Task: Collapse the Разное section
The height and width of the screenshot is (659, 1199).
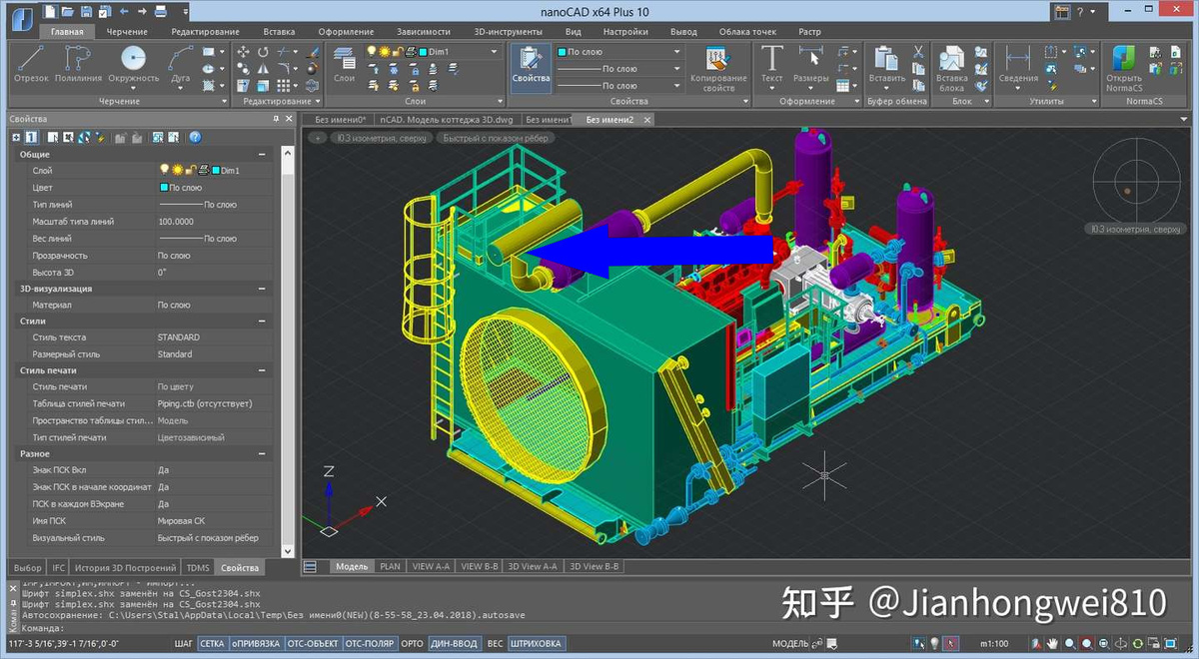Action: [x=262, y=453]
